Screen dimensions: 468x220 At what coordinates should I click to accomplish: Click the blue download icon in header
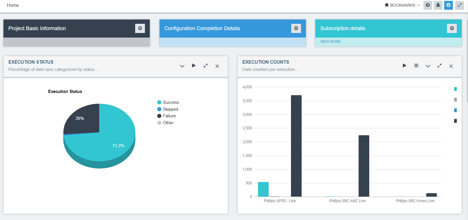coord(448,5)
